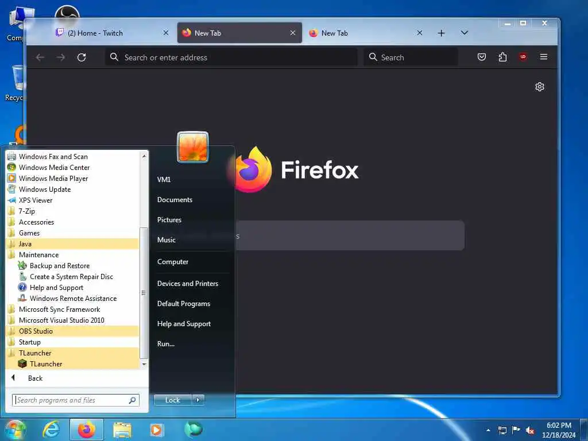Launch the TLauncher program shortcut

72,363
